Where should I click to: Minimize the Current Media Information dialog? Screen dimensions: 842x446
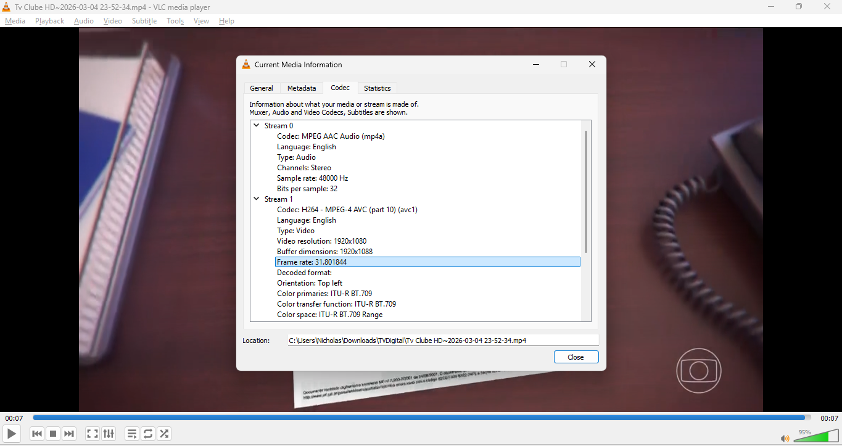[536, 64]
